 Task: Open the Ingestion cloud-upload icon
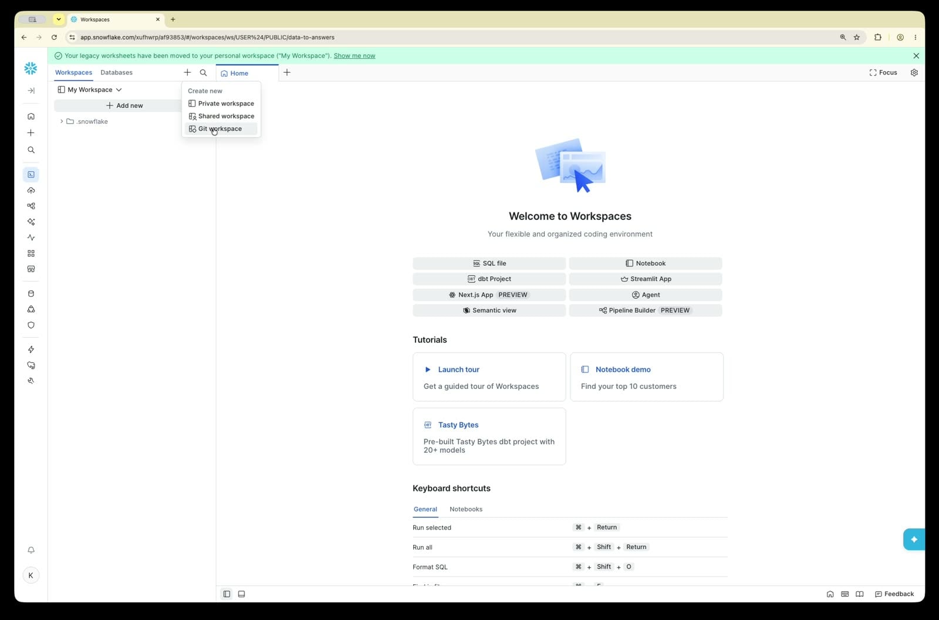31,191
